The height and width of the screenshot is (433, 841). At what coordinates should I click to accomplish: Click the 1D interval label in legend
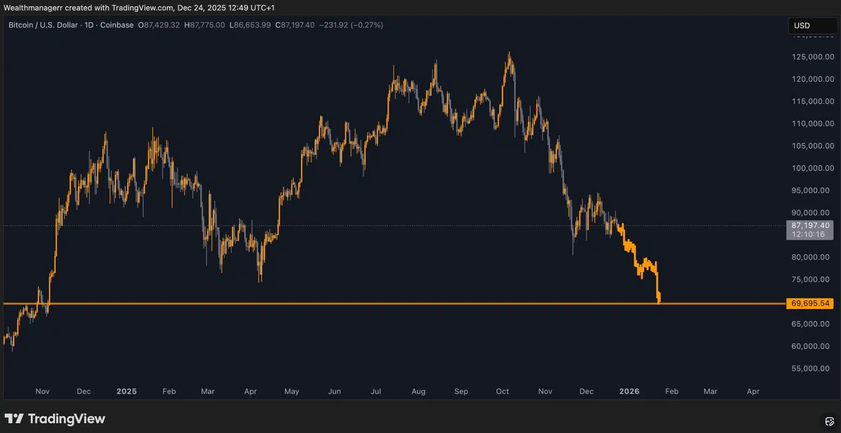[89, 25]
